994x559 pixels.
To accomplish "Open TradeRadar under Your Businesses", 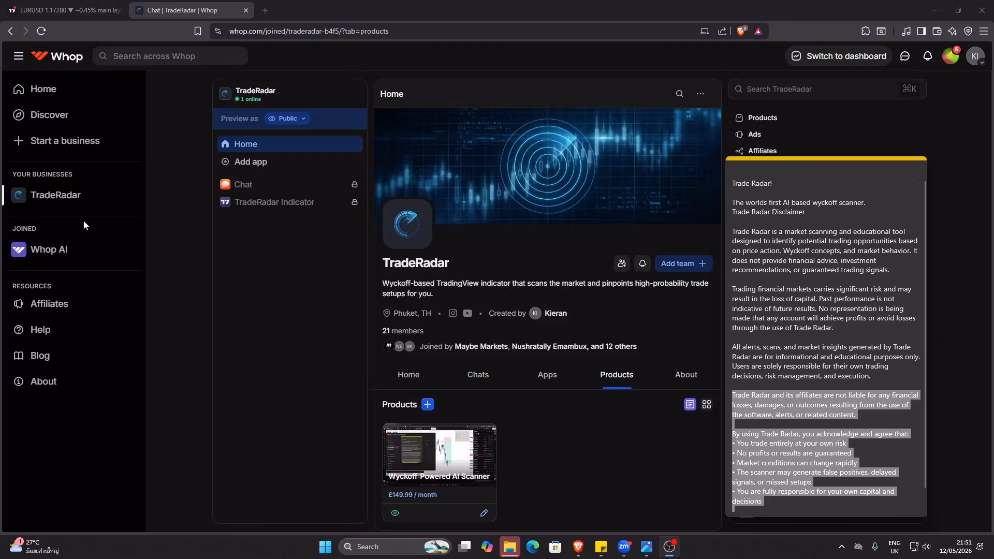I will (74, 195).
